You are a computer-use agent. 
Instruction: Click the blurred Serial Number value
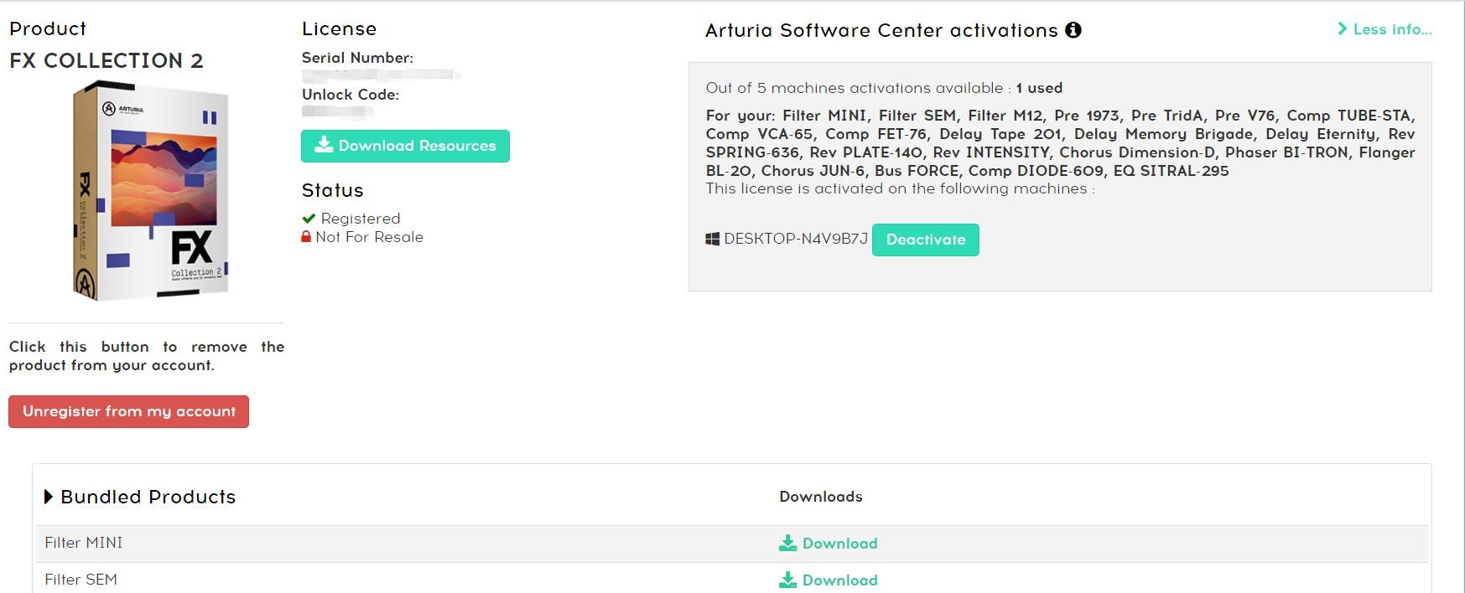pos(380,75)
